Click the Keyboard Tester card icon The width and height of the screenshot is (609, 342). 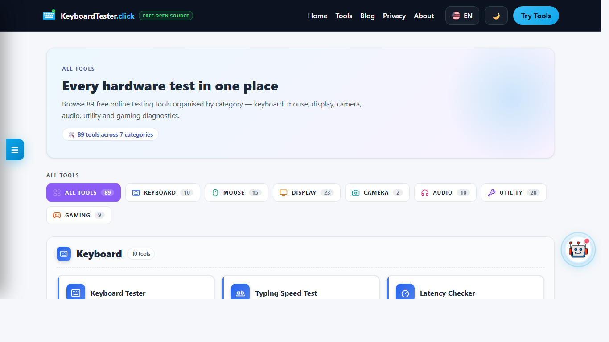point(76,293)
